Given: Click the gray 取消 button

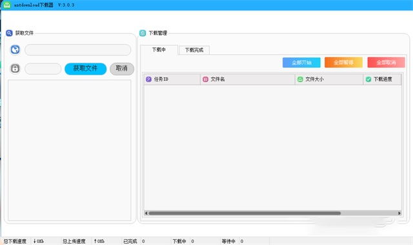Looking at the screenshot, I should [x=122, y=69].
